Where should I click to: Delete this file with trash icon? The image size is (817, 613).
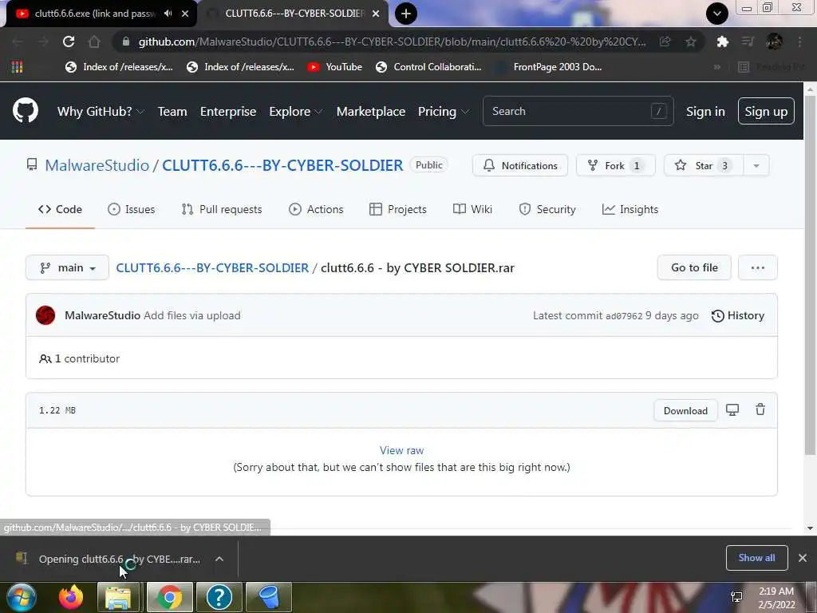[760, 409]
